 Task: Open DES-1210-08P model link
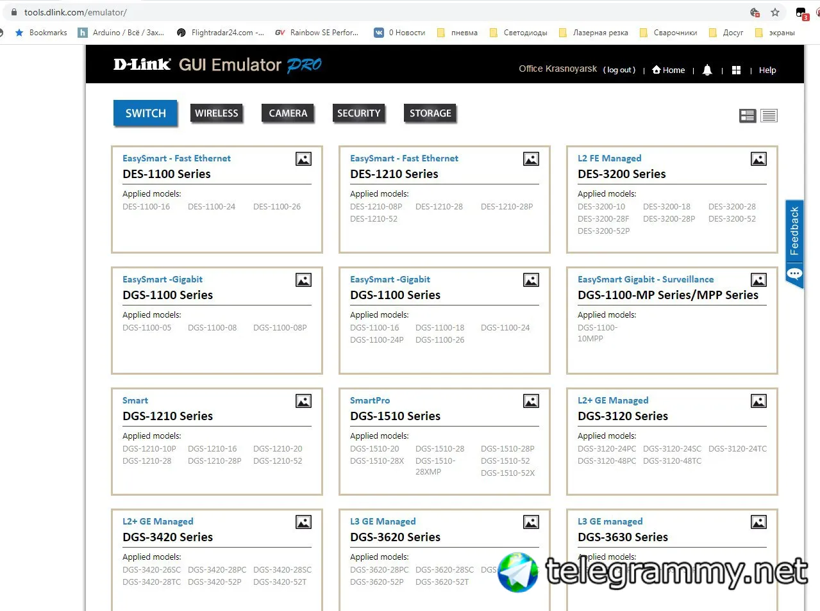376,207
